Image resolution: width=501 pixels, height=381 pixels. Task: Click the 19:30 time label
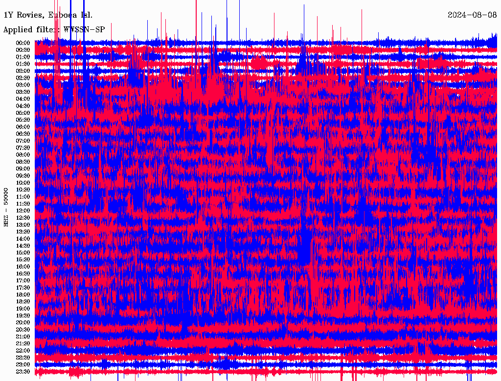click(x=23, y=316)
